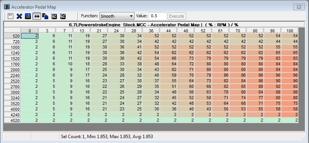
Task: Click cell 77 in row 3240, column 80
Action: (x=255, y=98)
